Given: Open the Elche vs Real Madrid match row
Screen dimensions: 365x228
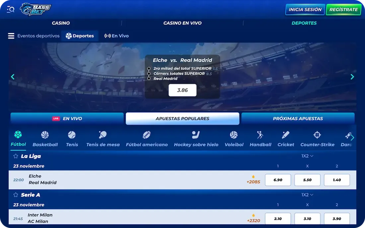Looking at the screenshot, I should [183, 180].
